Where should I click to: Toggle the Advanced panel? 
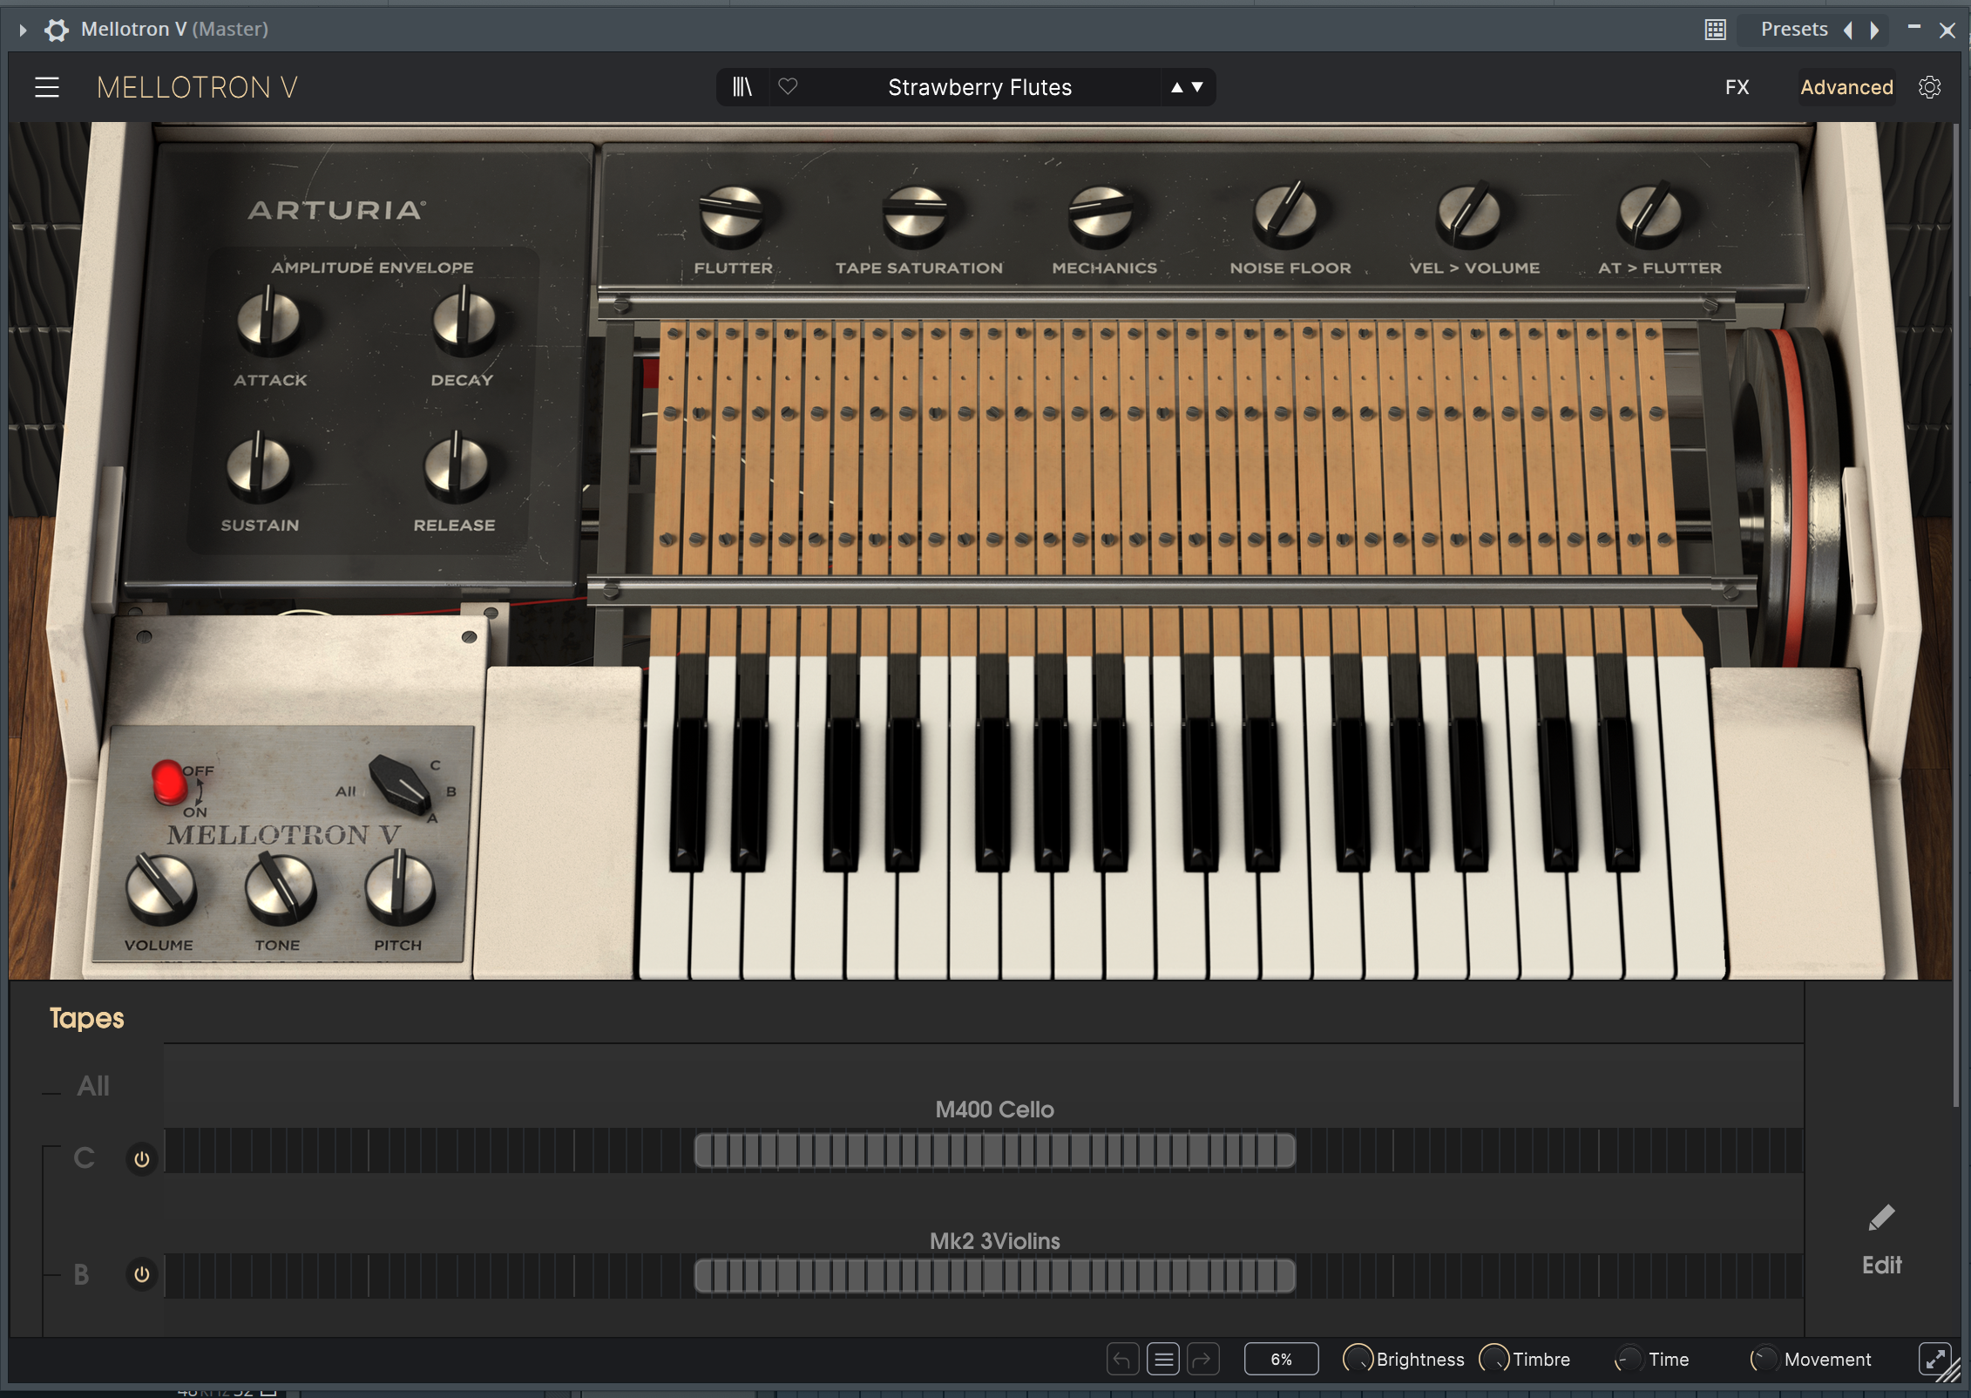[x=1846, y=87]
